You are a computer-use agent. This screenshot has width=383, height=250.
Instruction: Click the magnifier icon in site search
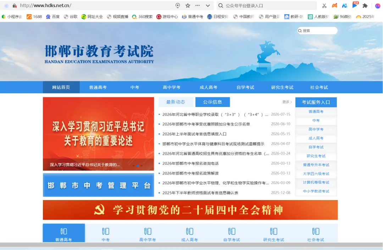click(x=300, y=31)
